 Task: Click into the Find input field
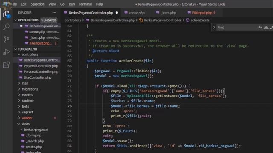[237, 27]
